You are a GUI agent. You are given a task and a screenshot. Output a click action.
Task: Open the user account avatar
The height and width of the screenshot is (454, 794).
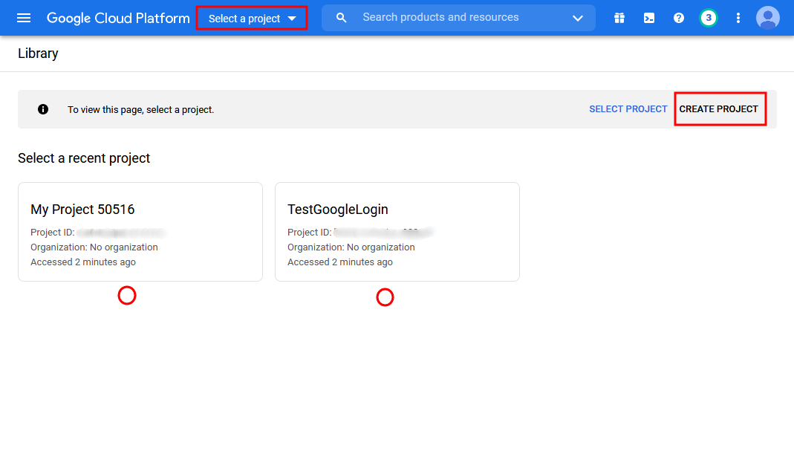coord(768,19)
